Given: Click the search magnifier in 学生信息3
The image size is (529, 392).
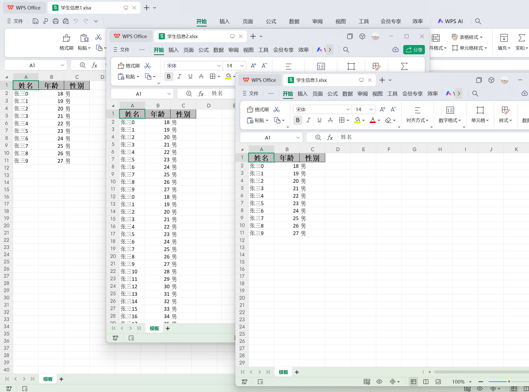Looking at the screenshot, I should [x=475, y=94].
